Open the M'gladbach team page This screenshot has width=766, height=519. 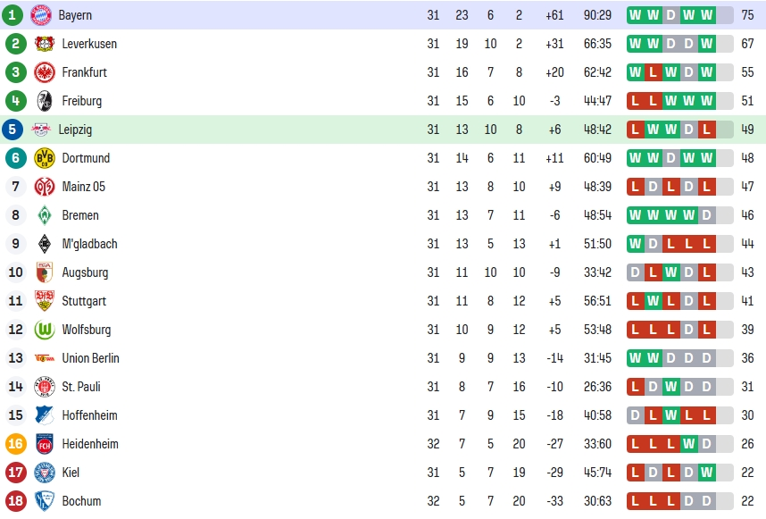pos(89,244)
